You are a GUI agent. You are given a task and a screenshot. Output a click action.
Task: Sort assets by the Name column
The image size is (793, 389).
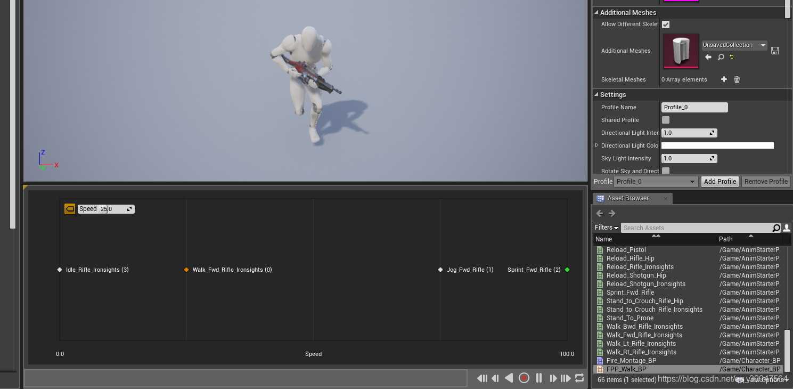[655, 239]
